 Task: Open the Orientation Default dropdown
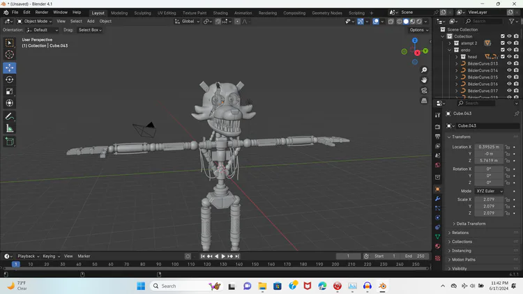tap(43, 30)
